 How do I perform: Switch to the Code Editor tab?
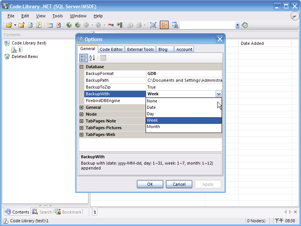click(111, 49)
